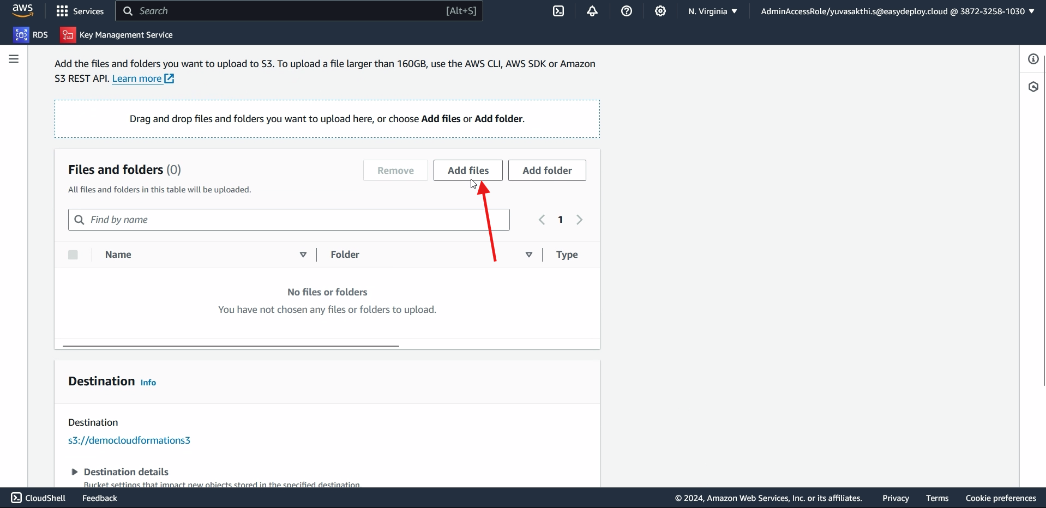Open the AdminAccessRole account dropdown

pos(898,11)
